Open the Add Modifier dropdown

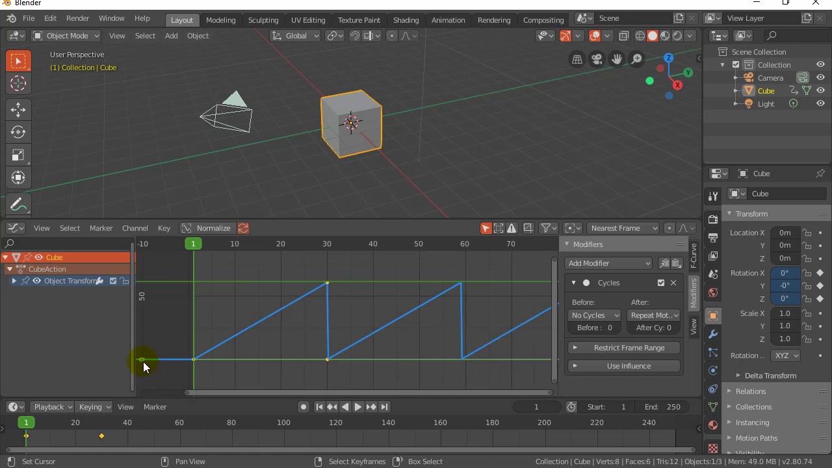click(x=608, y=263)
